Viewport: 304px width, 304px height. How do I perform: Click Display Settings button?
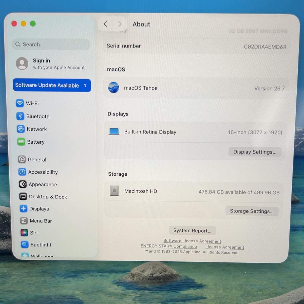pos(255,152)
